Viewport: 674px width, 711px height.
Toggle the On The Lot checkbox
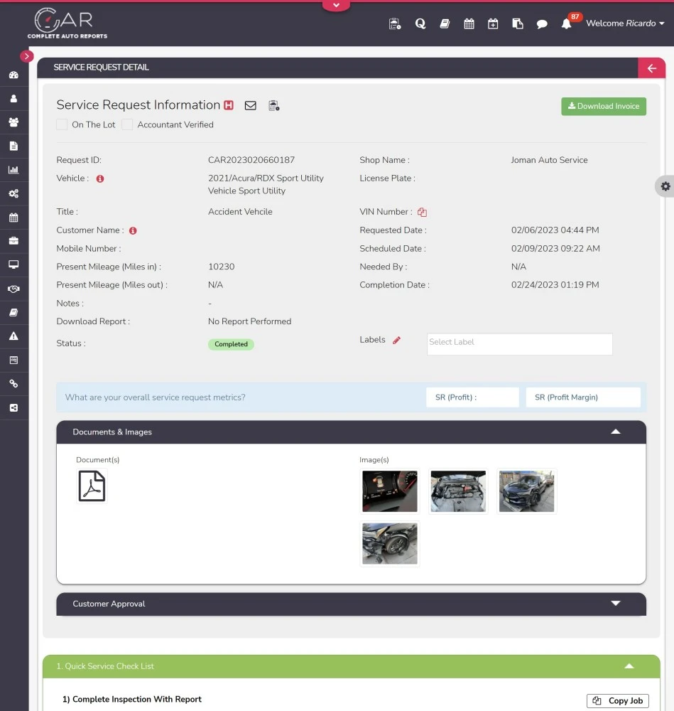(x=62, y=124)
